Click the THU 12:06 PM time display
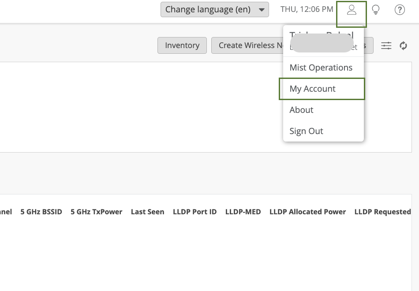Screen dimensions: 419x291 tap(307, 9)
